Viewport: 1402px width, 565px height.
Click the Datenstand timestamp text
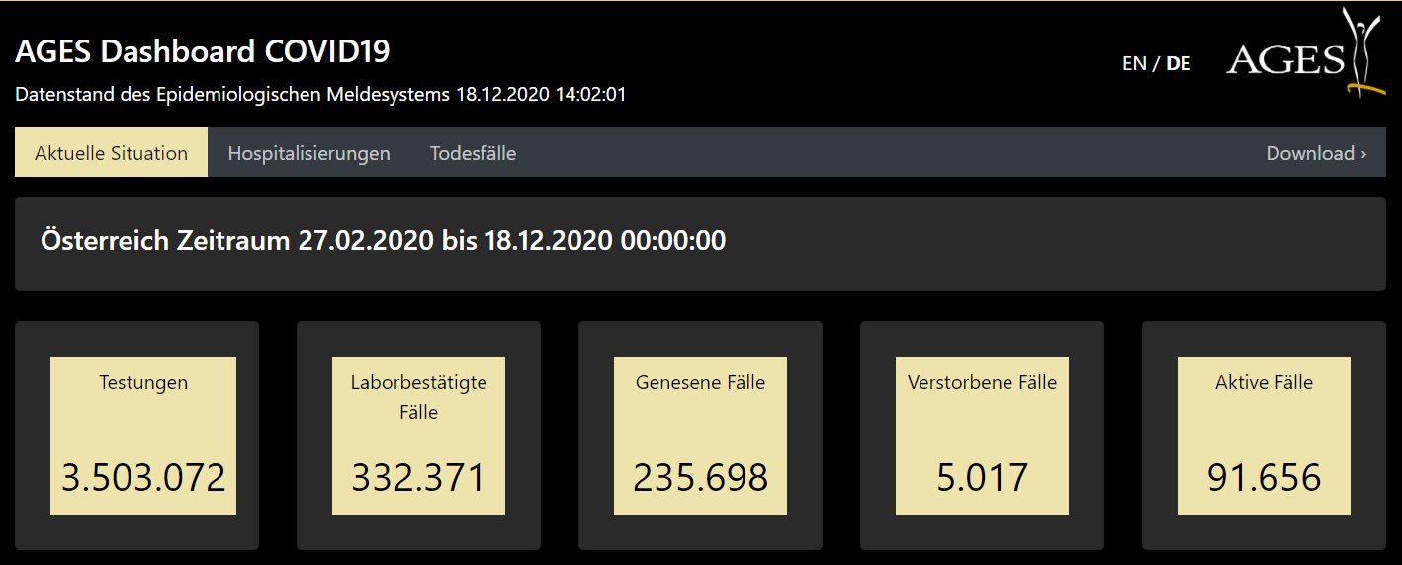coord(320,95)
